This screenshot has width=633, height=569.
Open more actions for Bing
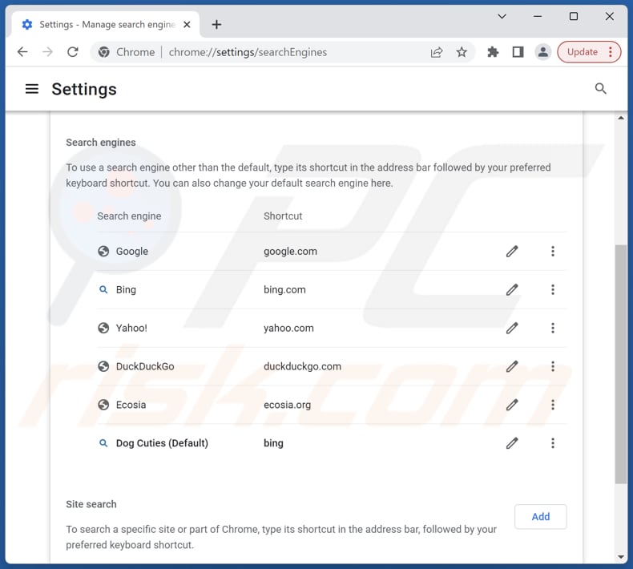pos(553,289)
